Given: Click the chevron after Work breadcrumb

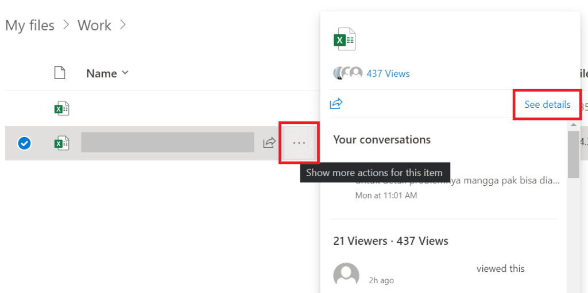Looking at the screenshot, I should pos(123,25).
